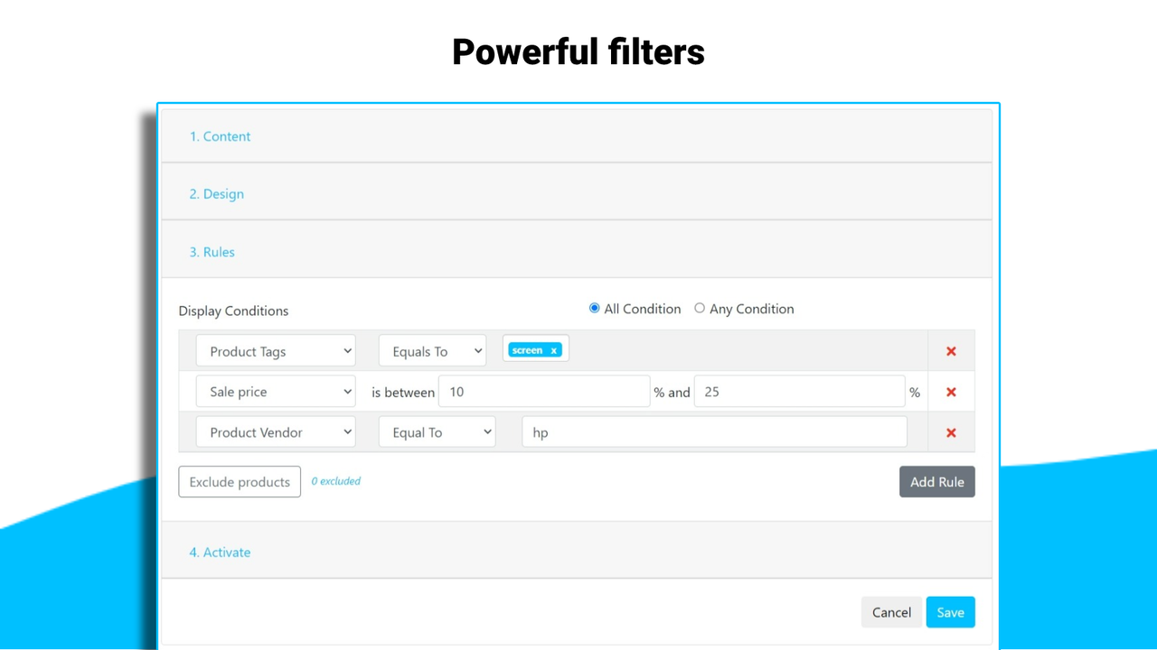Collapse the "3. Rules" section
Viewport: 1157px width, 650px height.
tap(212, 252)
